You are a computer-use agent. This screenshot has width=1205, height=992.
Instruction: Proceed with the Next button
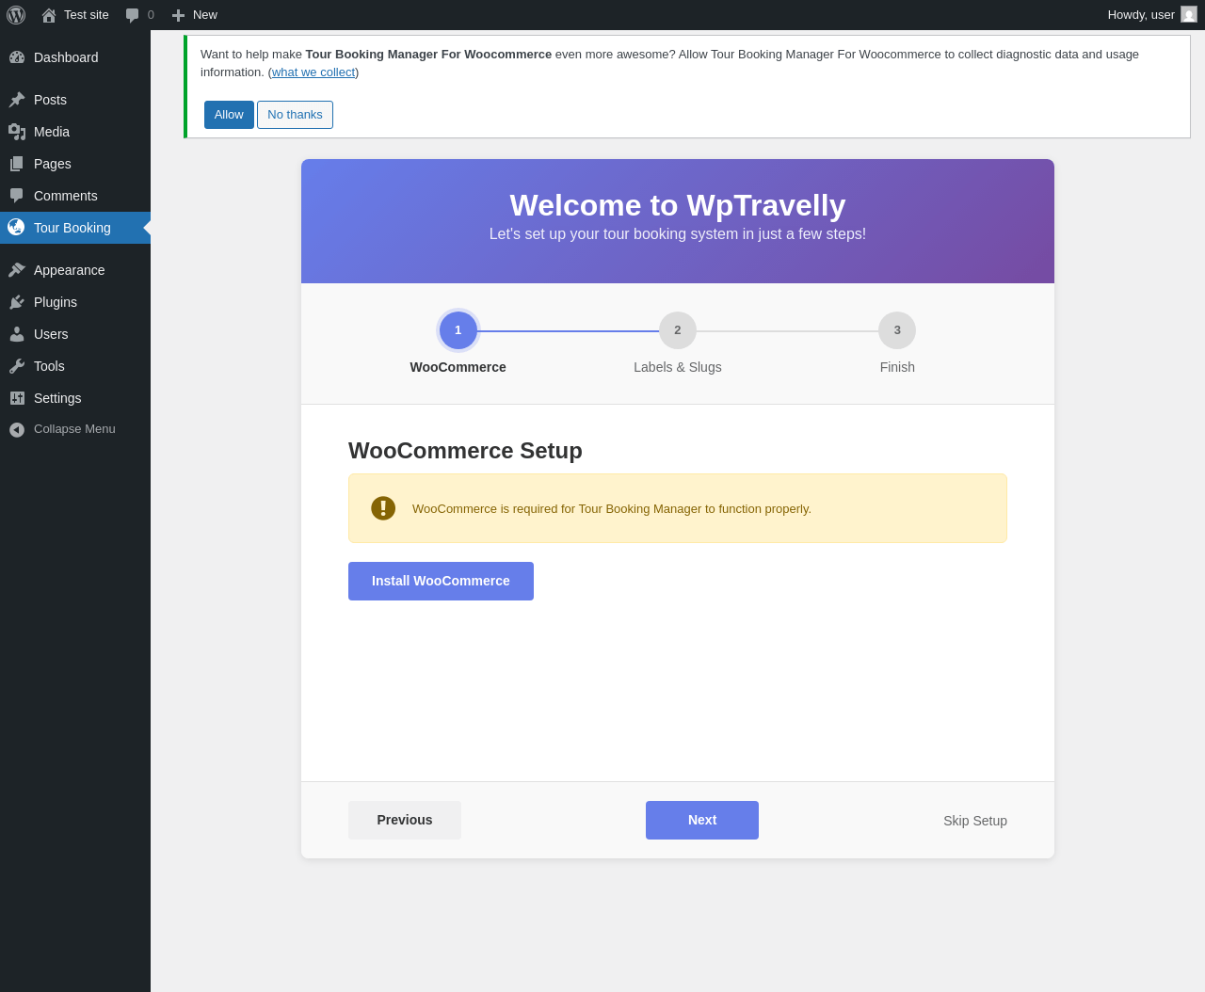(702, 820)
